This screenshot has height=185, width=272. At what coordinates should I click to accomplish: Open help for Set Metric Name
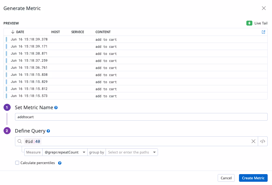pos(56,108)
